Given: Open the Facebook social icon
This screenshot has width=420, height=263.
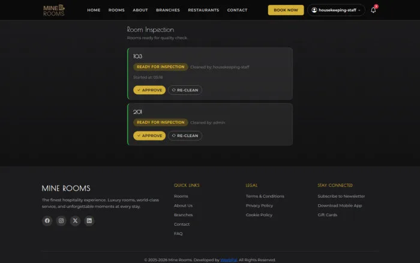Looking at the screenshot, I should (47, 220).
